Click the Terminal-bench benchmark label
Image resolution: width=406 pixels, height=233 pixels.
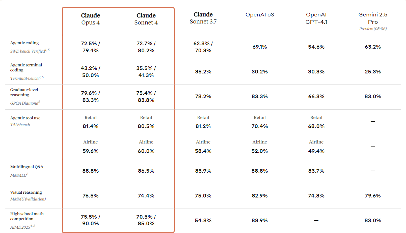[27, 78]
